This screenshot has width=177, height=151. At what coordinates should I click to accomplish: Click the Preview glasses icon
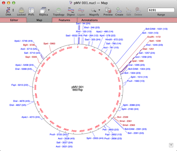point(108,10)
